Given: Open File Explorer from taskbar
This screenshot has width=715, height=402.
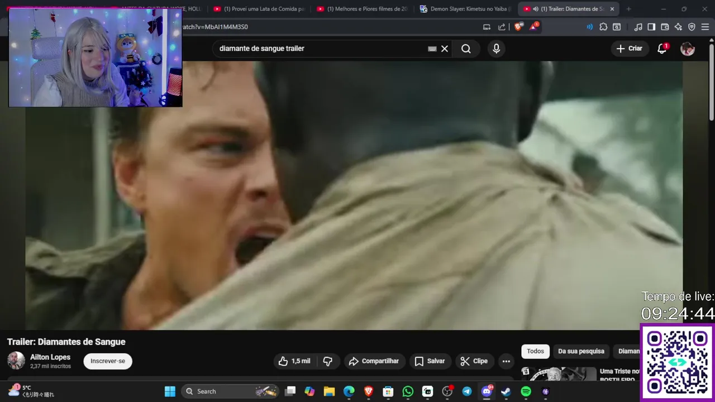Looking at the screenshot, I should (329, 391).
